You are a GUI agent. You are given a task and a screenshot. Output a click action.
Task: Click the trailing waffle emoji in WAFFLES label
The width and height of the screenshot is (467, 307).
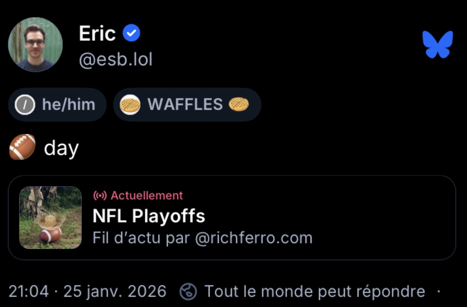[239, 104]
